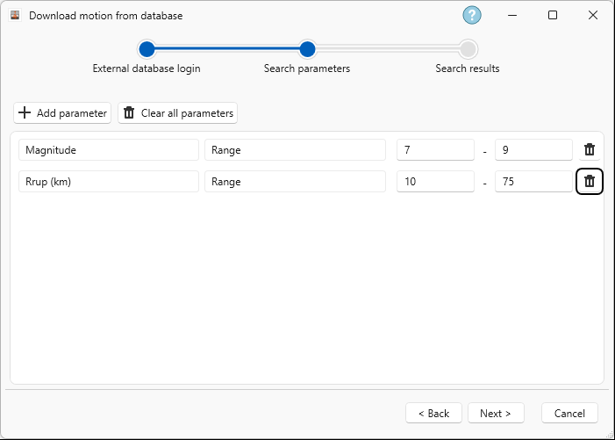The image size is (615, 440).
Task: Click Add parameter button
Action: click(62, 113)
